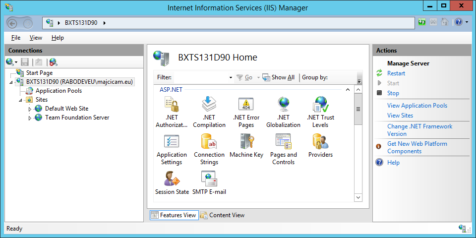Viewport: 476px width, 238px height.
Task: Select the BXTS131D90 server node
Action: click(79, 82)
